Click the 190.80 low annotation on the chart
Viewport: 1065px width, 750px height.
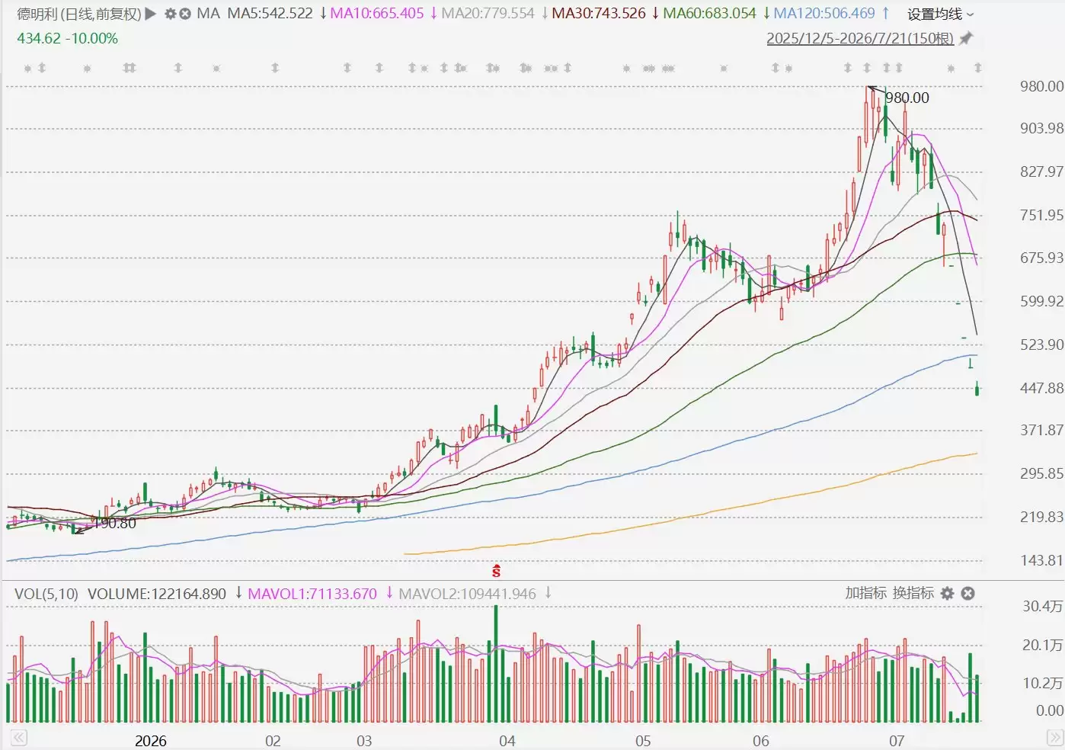(x=114, y=523)
